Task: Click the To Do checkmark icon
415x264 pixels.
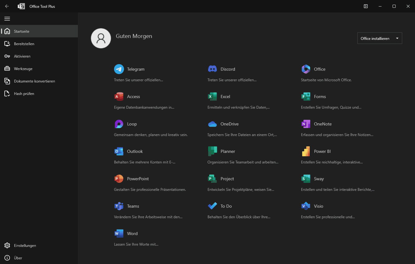Action: [x=212, y=206]
